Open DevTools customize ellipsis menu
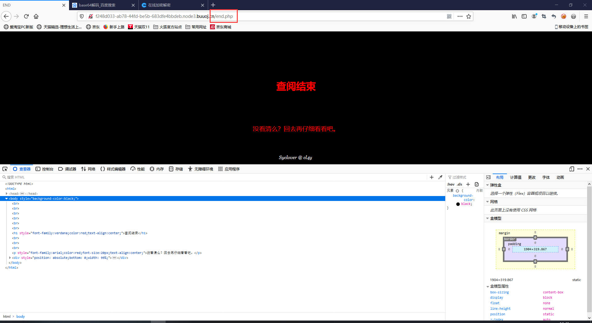Screen dimensions: 592x323 pos(580,169)
